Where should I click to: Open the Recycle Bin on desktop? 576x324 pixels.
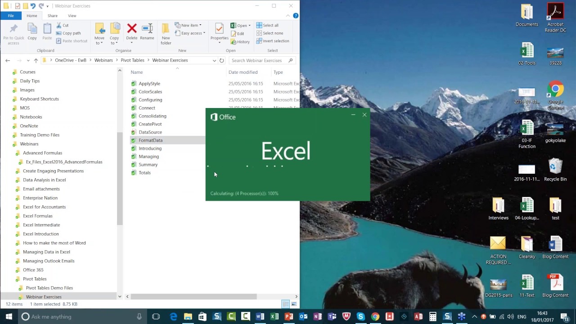coord(555,170)
